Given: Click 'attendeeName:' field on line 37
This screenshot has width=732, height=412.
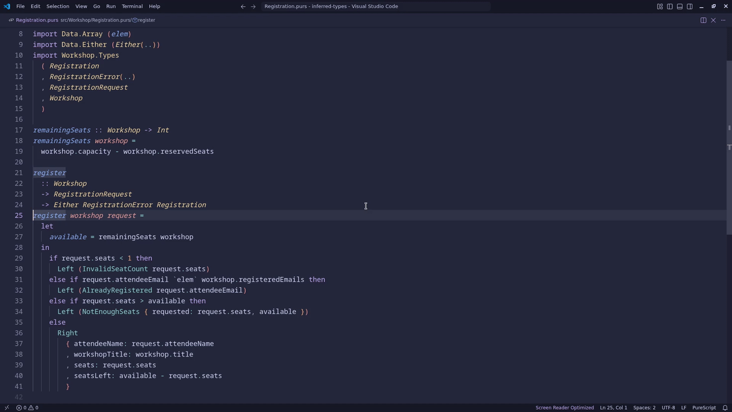Looking at the screenshot, I should (x=101, y=344).
